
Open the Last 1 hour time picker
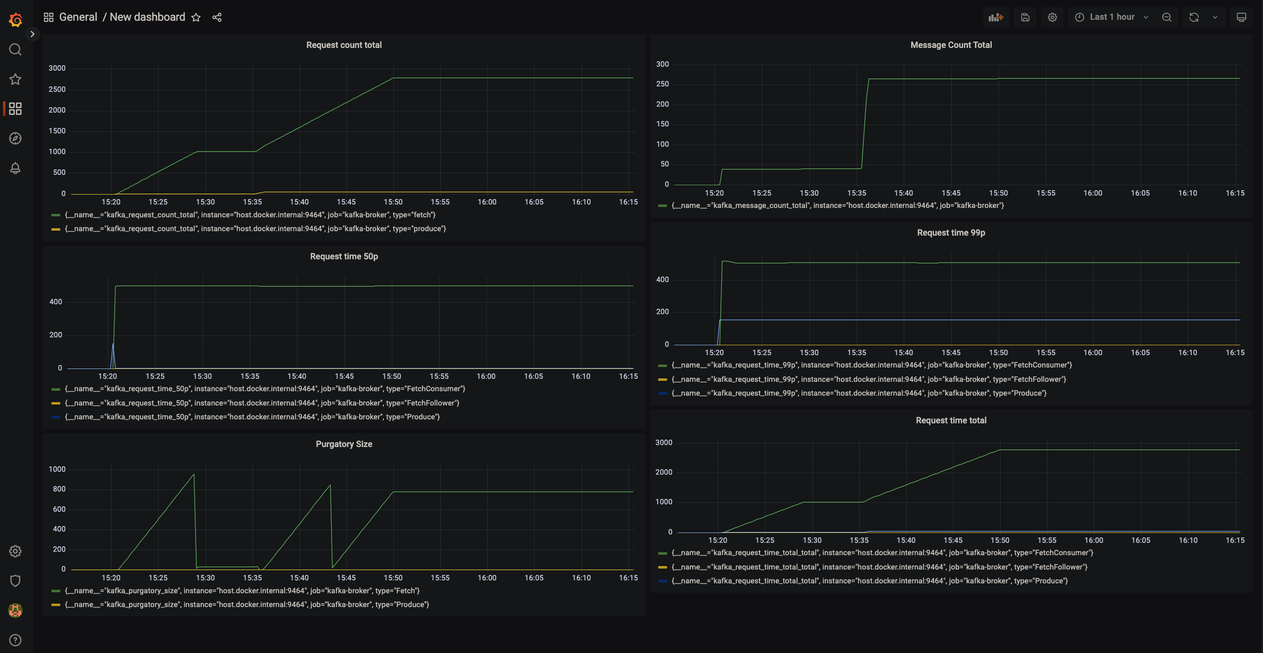[1110, 17]
